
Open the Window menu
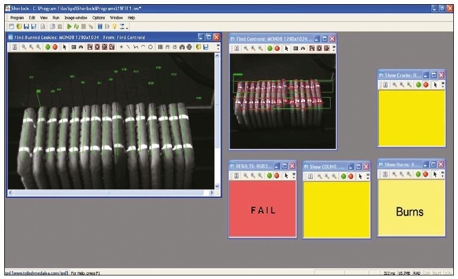[x=116, y=18]
